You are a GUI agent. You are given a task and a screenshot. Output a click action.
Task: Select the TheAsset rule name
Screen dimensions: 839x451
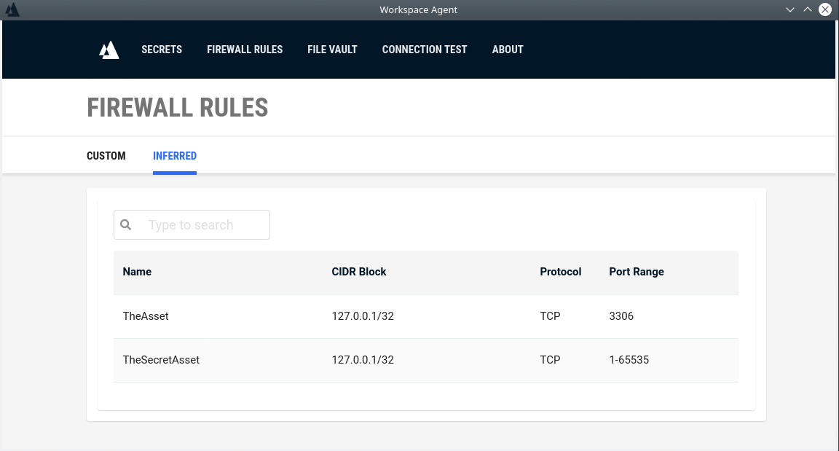coord(146,316)
